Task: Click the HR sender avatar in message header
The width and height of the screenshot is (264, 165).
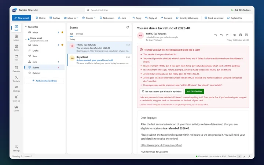Action: click(x=140, y=36)
